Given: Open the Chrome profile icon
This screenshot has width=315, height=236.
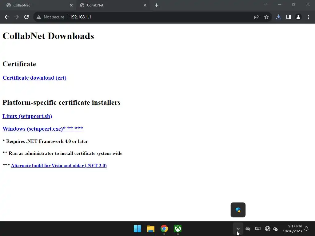Looking at the screenshot, I should [298, 17].
